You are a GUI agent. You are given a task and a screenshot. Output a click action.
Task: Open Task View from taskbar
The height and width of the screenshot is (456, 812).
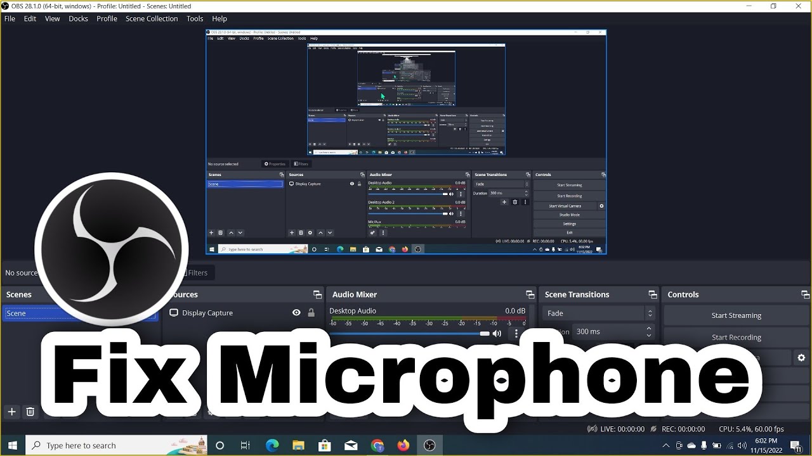(x=246, y=445)
